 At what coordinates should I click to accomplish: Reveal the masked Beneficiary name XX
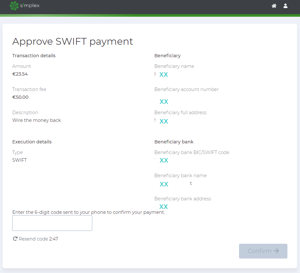[x=164, y=74]
